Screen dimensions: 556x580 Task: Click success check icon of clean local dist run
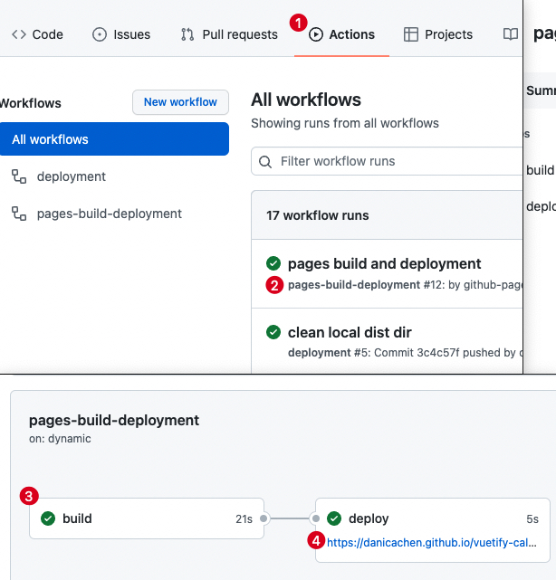click(273, 332)
